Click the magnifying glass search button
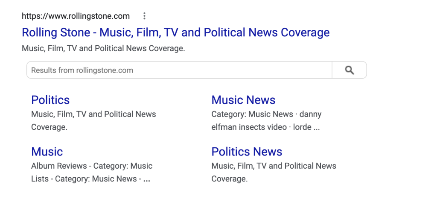 pos(349,70)
